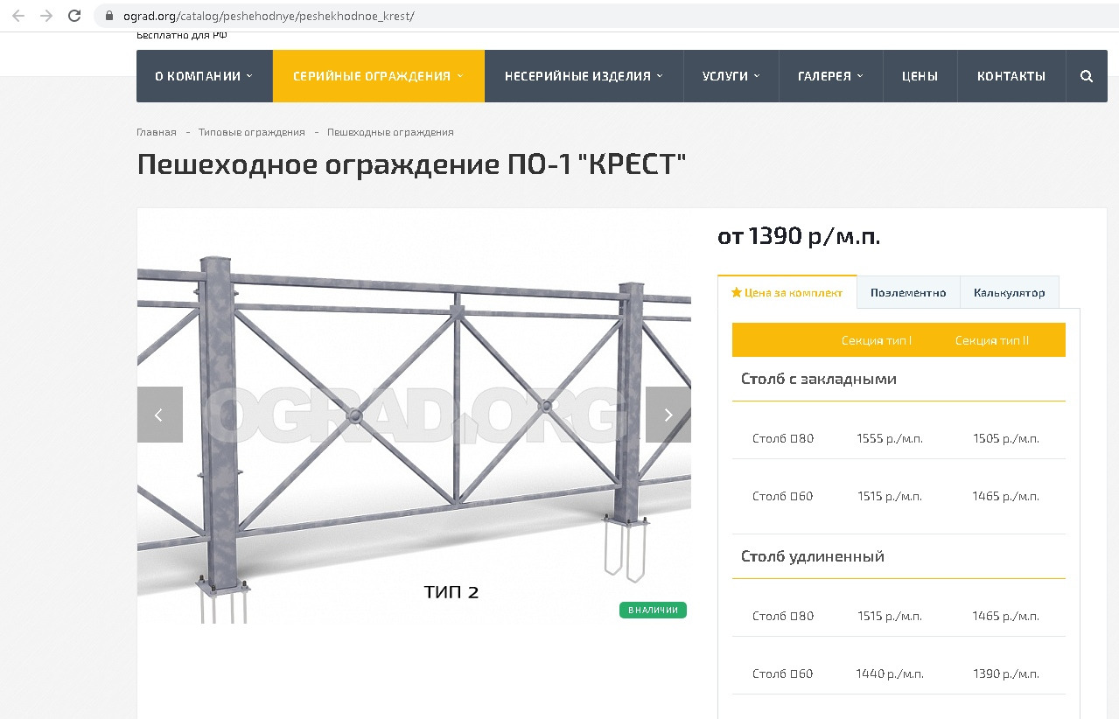Expand the СЕРИЙНЫЕ ОГРАЖДЕНИЯ menu
Viewport: 1119px width, 719px height.
[379, 76]
